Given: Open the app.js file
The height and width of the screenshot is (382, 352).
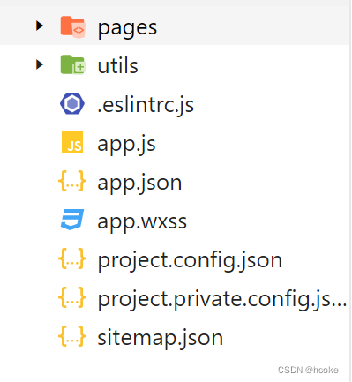Looking at the screenshot, I should 126,144.
